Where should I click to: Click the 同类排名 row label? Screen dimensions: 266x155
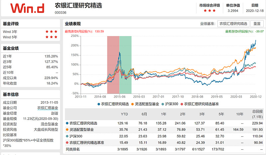click(x=73, y=149)
